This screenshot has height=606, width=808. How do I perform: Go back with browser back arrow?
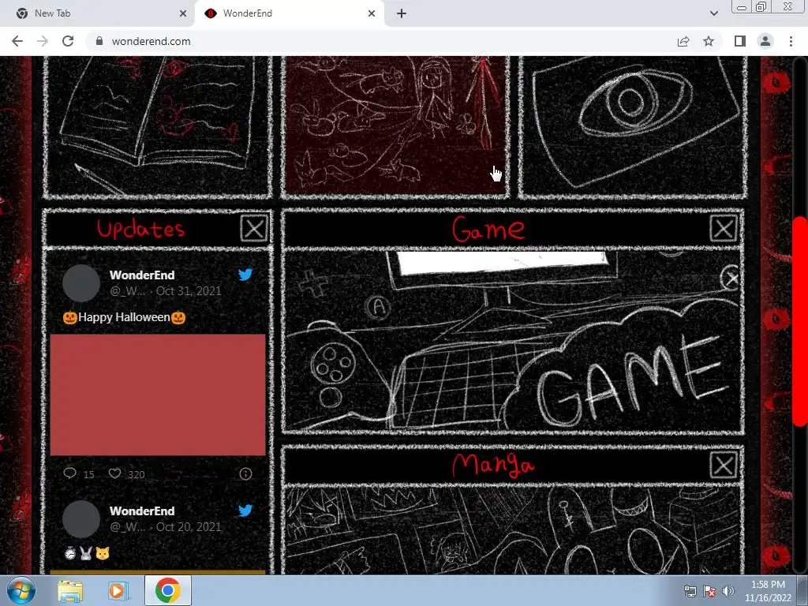(17, 41)
